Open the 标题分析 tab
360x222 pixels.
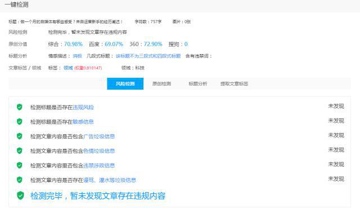[x=197, y=84]
